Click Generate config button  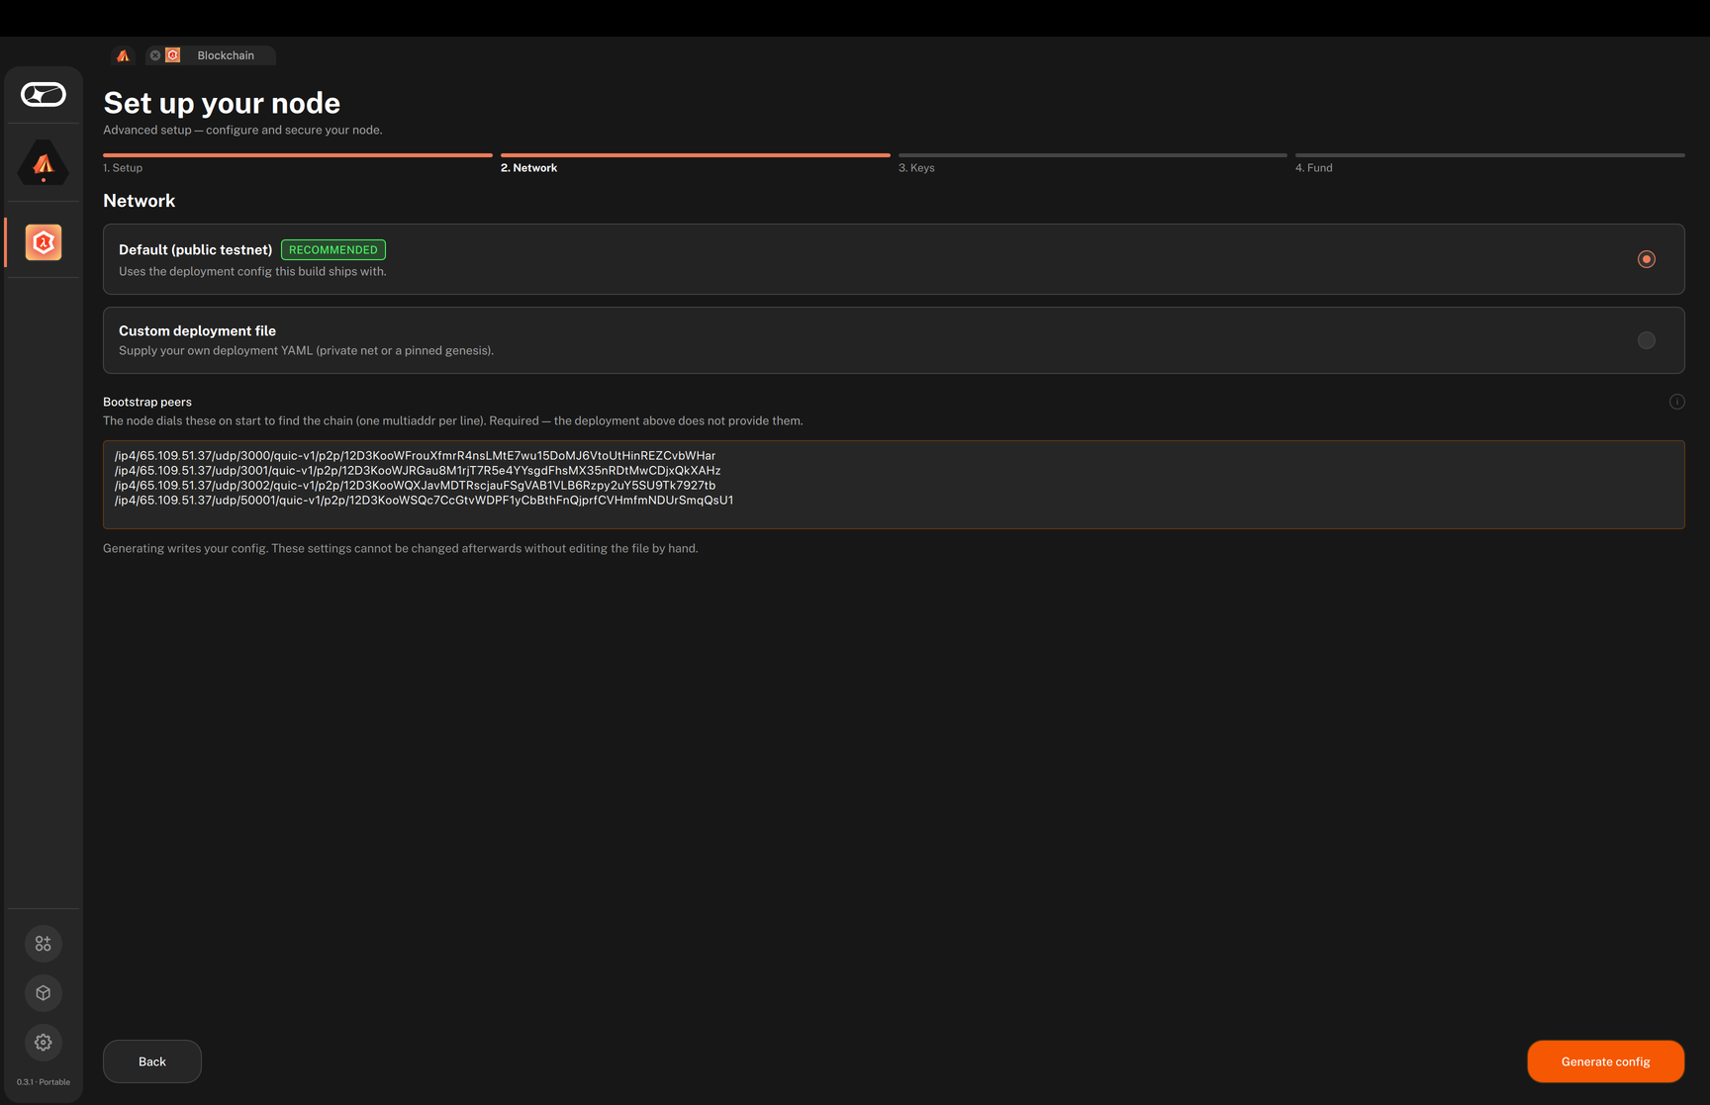(1605, 1061)
